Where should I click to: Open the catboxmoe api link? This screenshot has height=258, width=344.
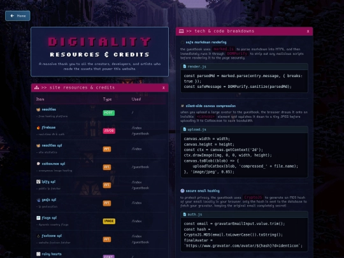click(x=54, y=164)
